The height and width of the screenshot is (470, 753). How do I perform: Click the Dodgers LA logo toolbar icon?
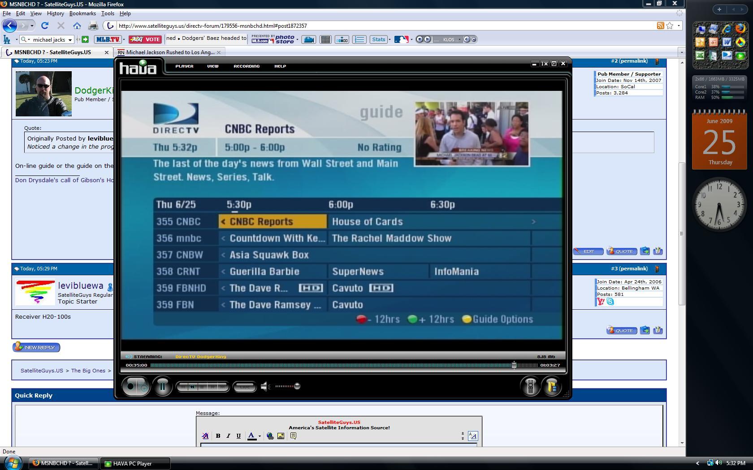(x=7, y=39)
